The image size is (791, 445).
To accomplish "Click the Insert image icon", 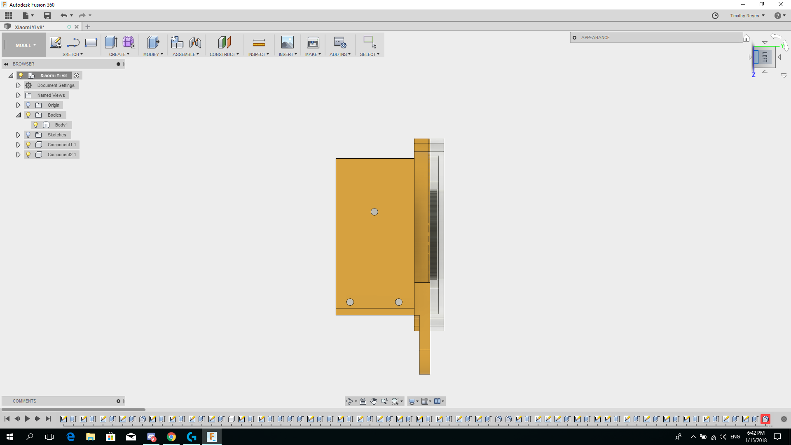I will pos(287,42).
